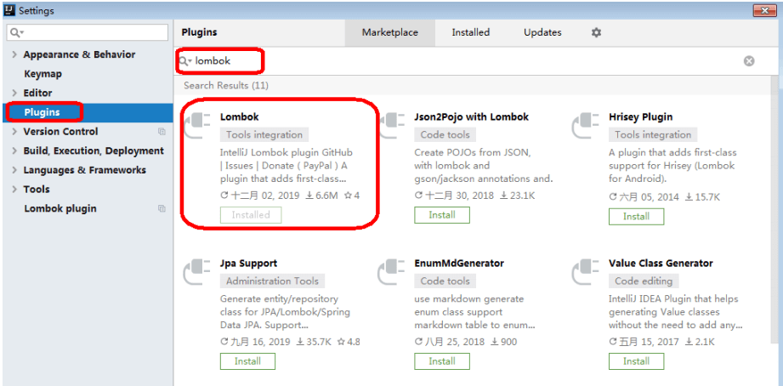
Task: Click the copy icon beside Version Control
Action: (x=162, y=132)
